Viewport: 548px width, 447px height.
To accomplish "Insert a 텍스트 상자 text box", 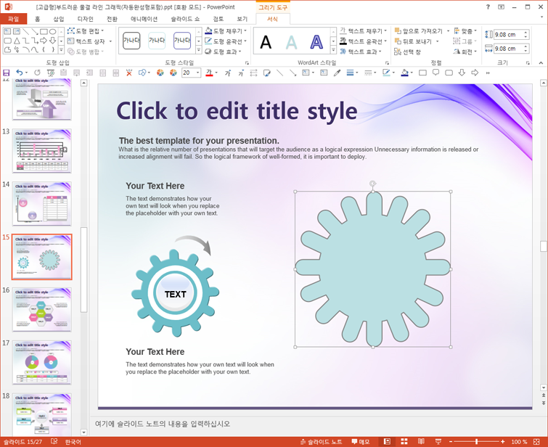I will (89, 41).
